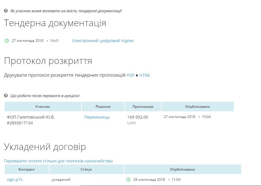261x186 pixels.
Task: Open the PDF version of the opening protocol
Action: tap(130, 75)
